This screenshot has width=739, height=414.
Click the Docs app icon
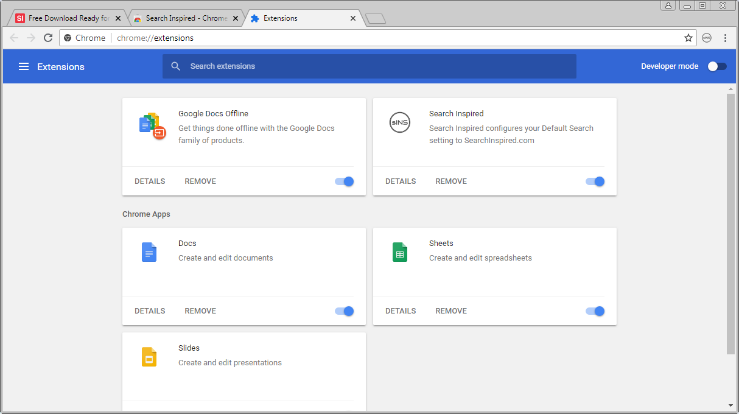(x=149, y=252)
